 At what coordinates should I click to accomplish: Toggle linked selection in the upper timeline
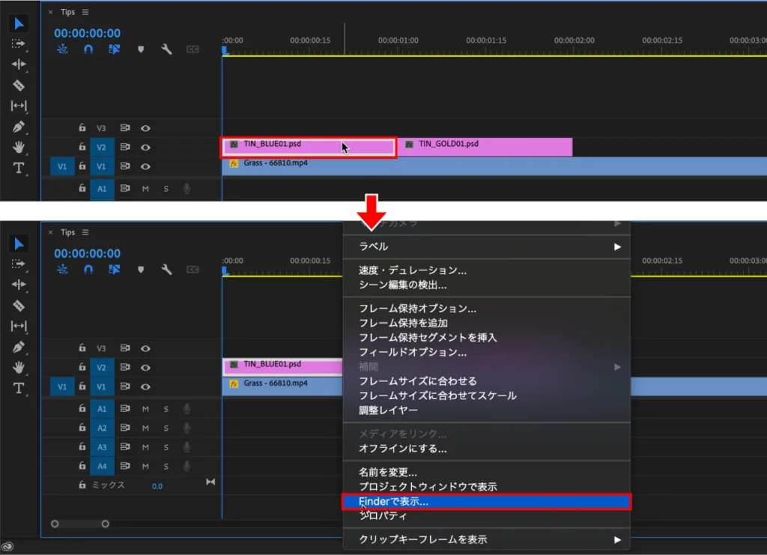click(115, 49)
